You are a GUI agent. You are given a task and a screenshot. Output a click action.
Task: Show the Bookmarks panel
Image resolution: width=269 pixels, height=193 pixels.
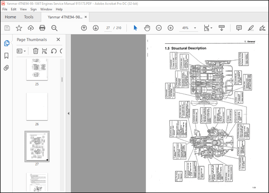point(7,56)
